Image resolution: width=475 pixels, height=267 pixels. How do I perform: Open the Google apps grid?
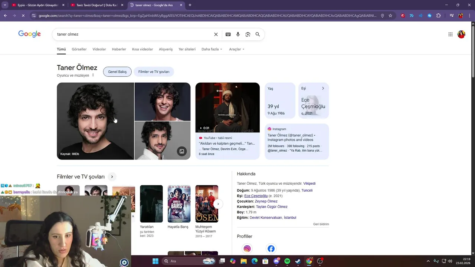point(450,34)
